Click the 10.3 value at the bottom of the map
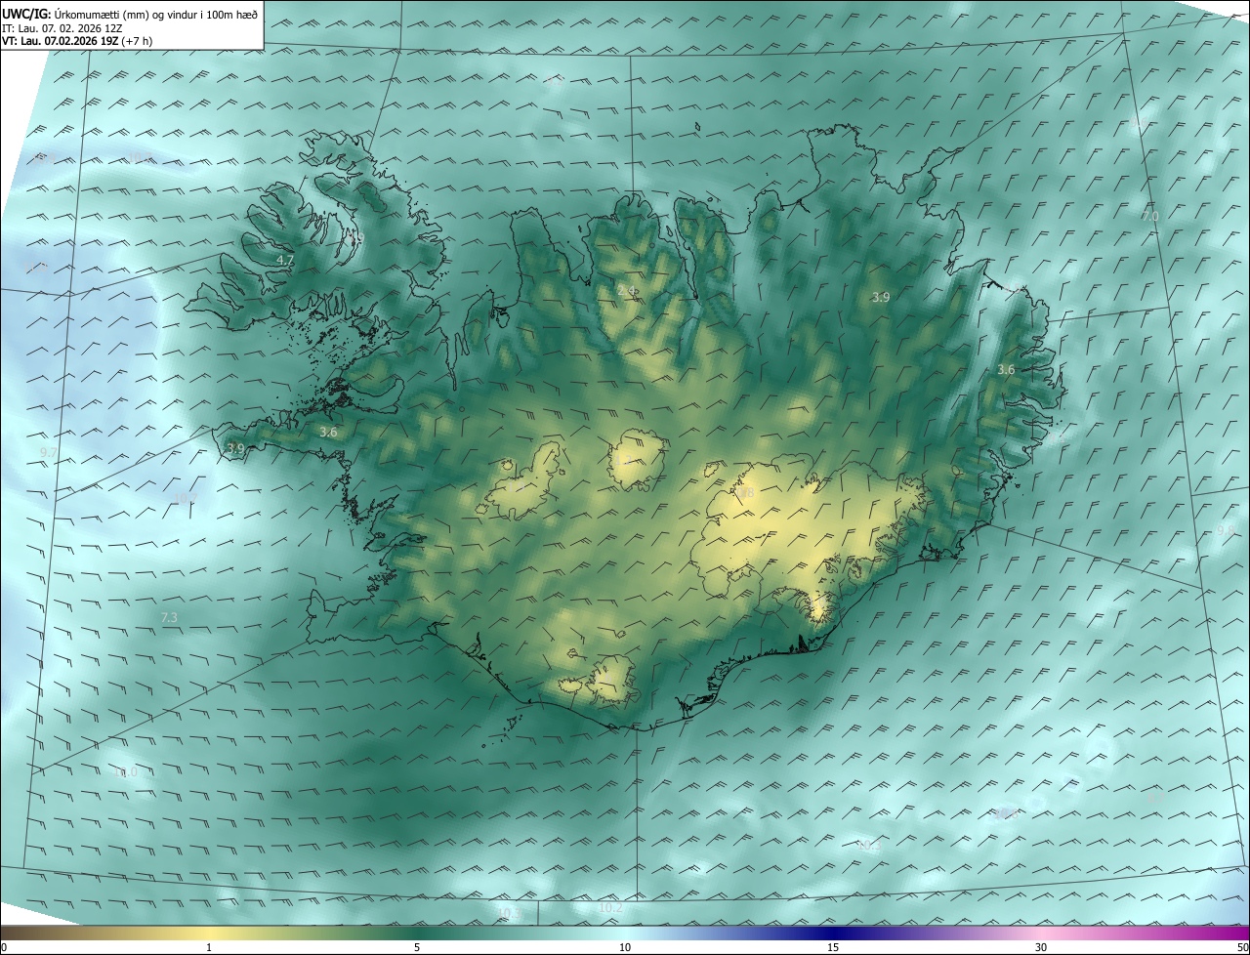Image resolution: width=1250 pixels, height=955 pixels. (508, 914)
